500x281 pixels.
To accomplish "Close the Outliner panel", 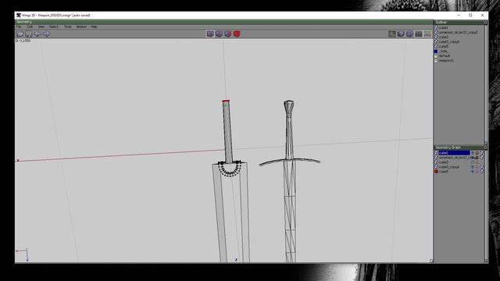I will pos(485,23).
